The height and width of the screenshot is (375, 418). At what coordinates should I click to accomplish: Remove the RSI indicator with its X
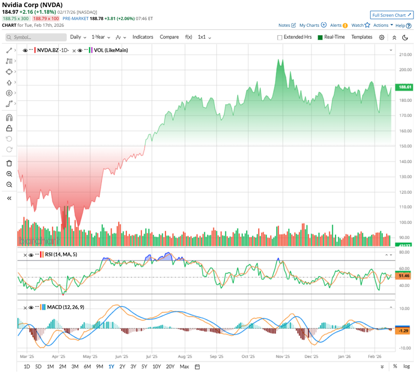point(25,255)
